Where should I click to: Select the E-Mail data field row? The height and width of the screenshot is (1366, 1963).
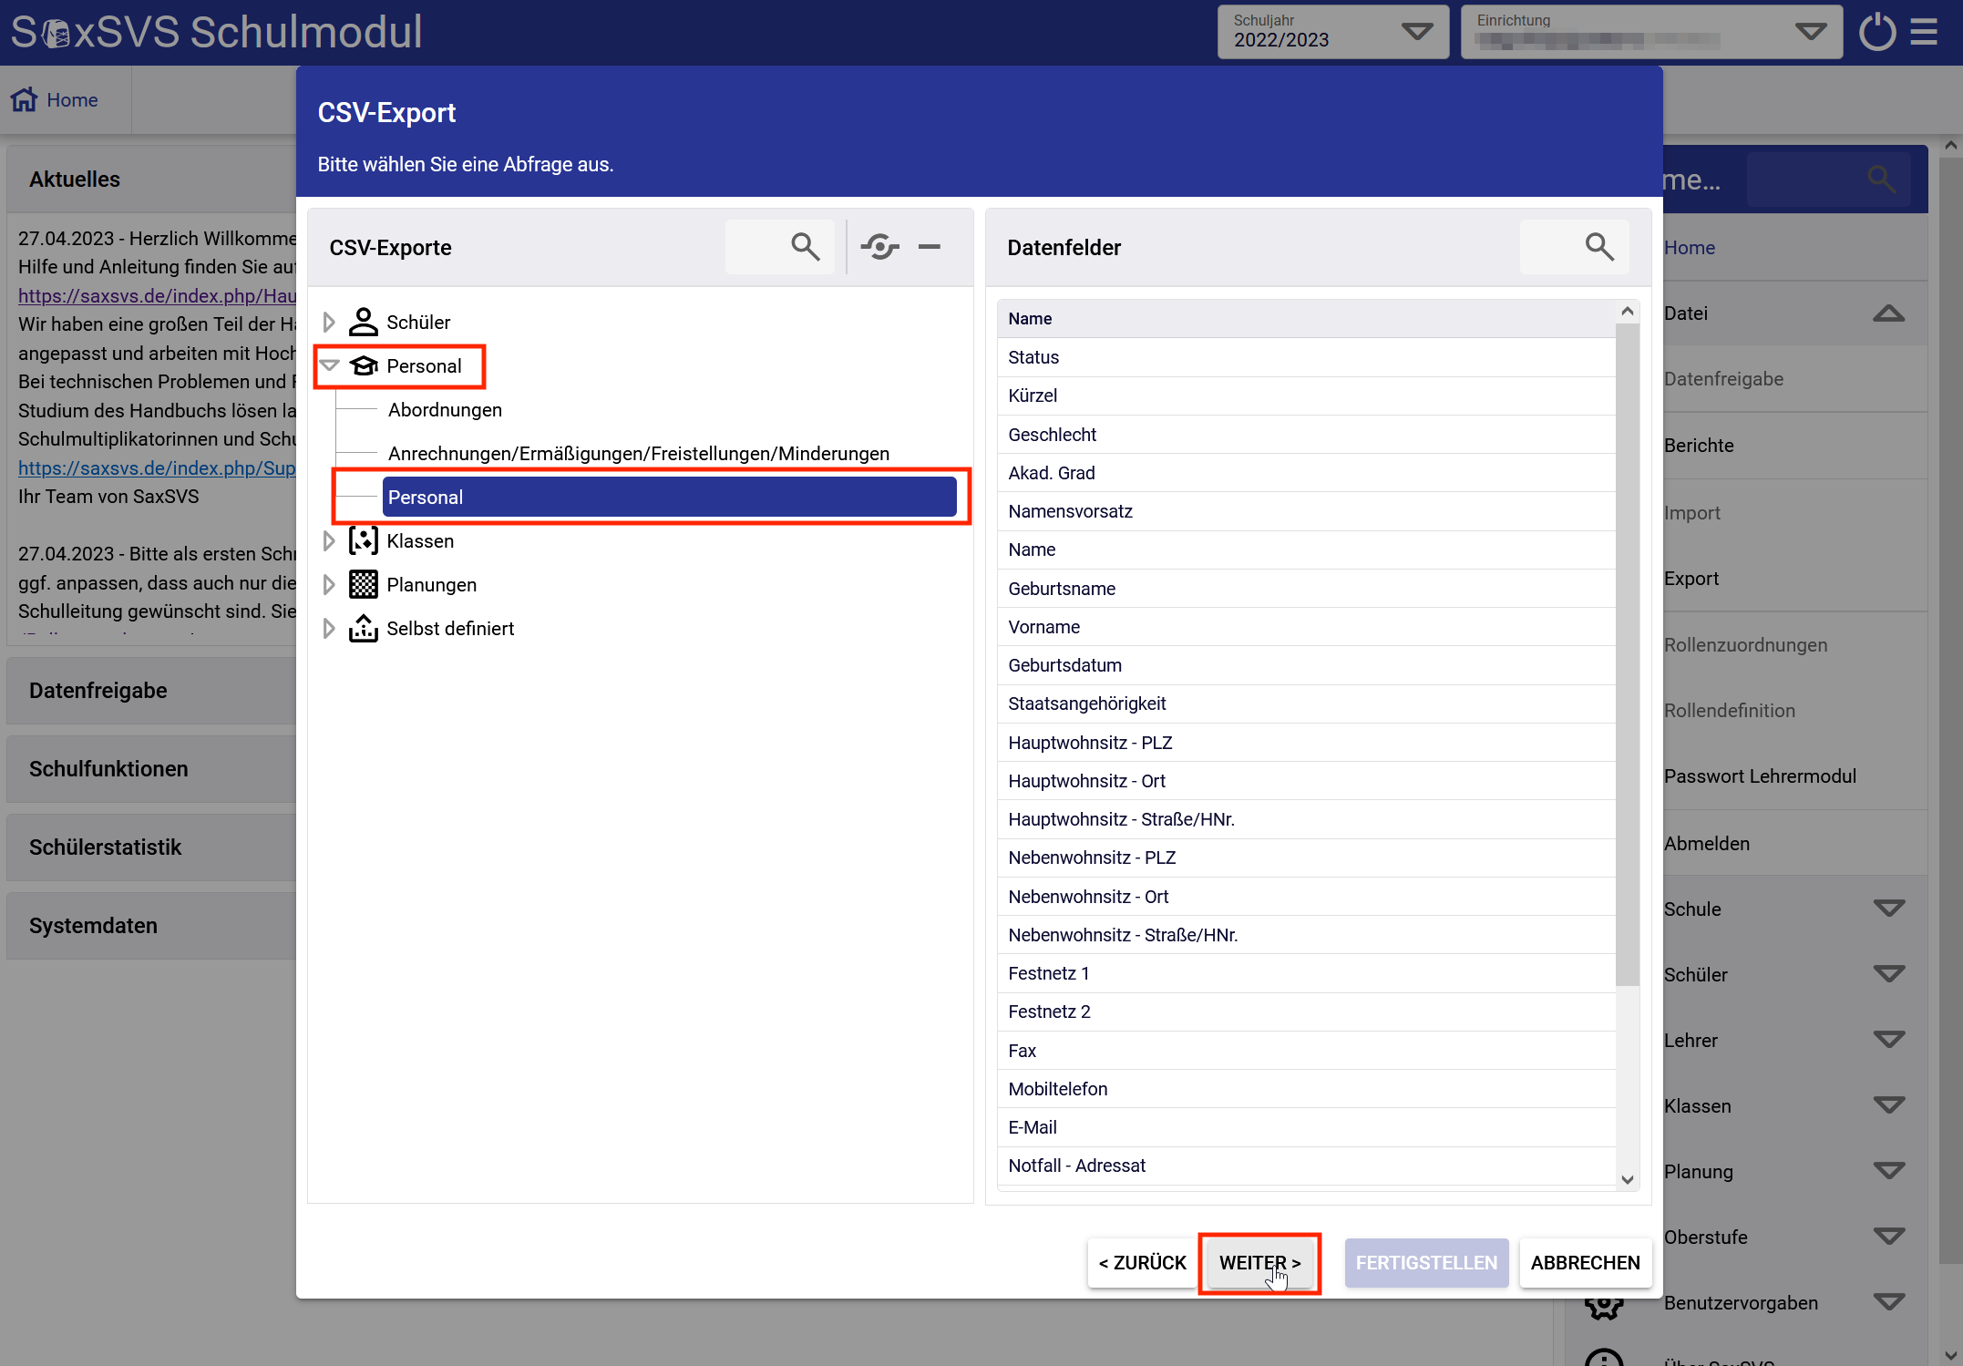tap(1306, 1127)
